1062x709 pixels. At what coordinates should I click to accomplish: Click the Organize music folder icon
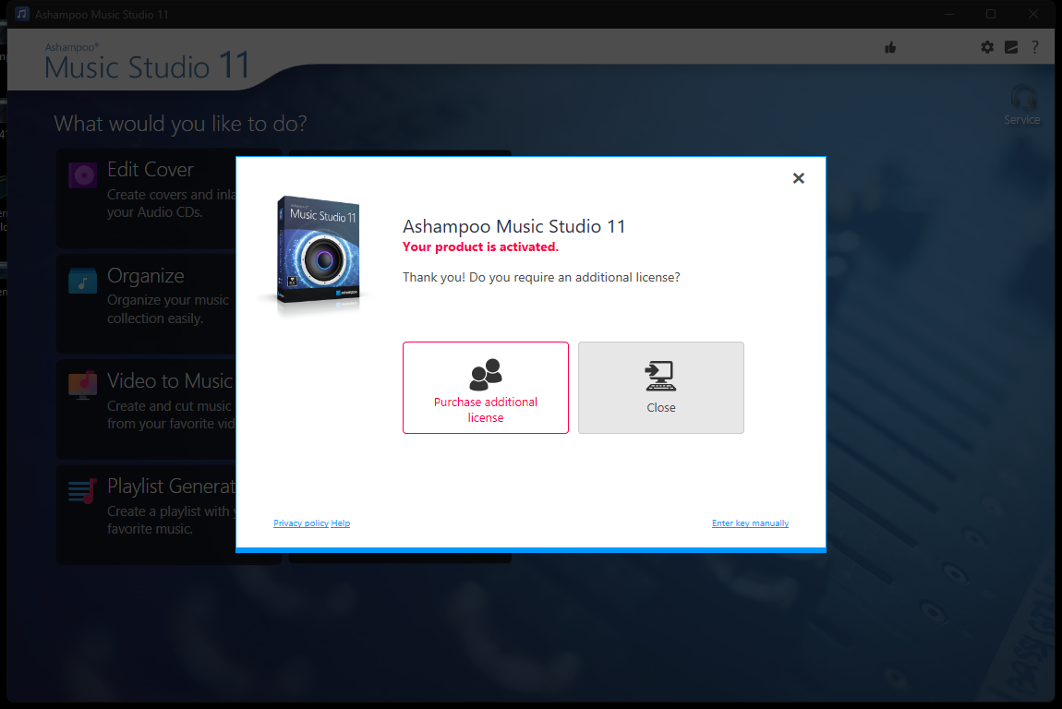(82, 281)
